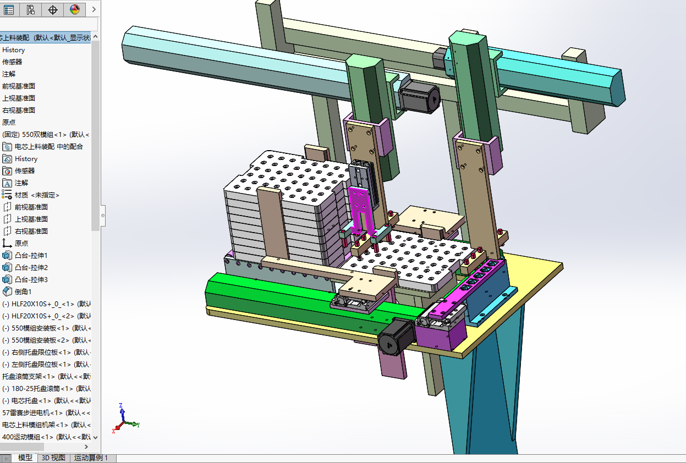This screenshot has width=686, height=463.
Task: Click the extrude icon for 凸台-拉伸2
Action: [7, 267]
